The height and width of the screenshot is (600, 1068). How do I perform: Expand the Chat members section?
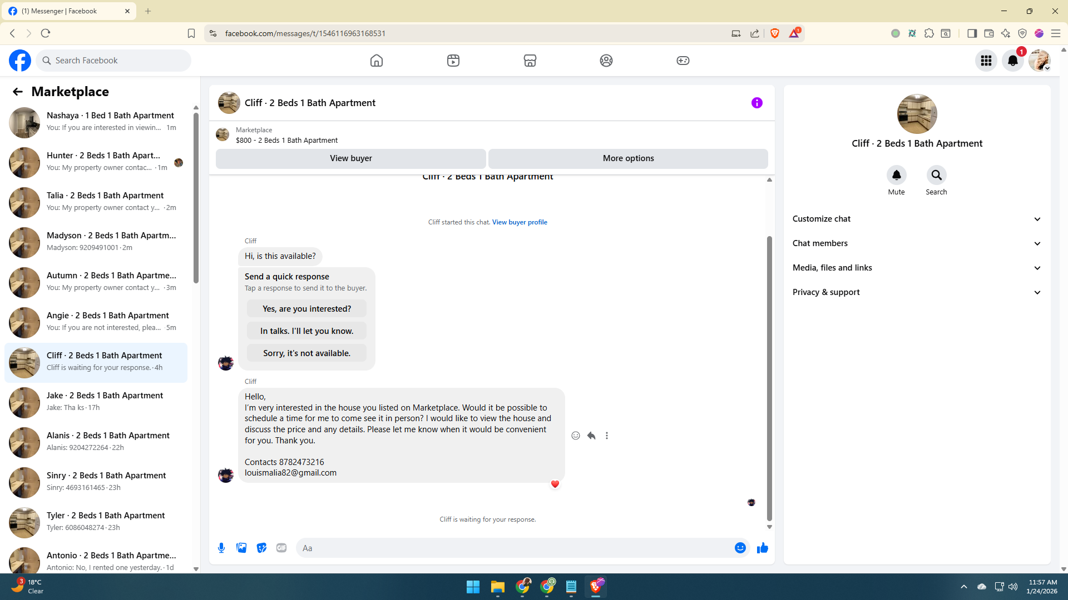pyautogui.click(x=917, y=243)
